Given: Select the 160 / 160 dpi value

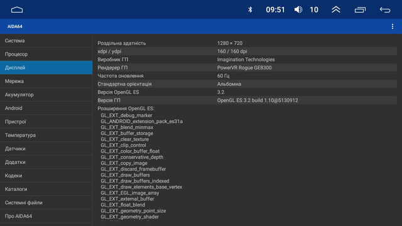Looking at the screenshot, I should [232, 51].
